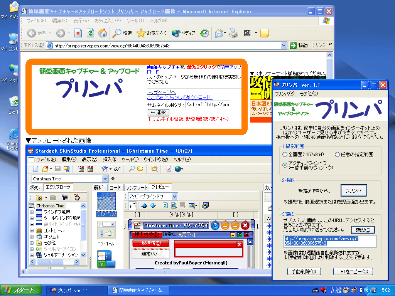Click the page icon beside the address URL

coord(50,45)
